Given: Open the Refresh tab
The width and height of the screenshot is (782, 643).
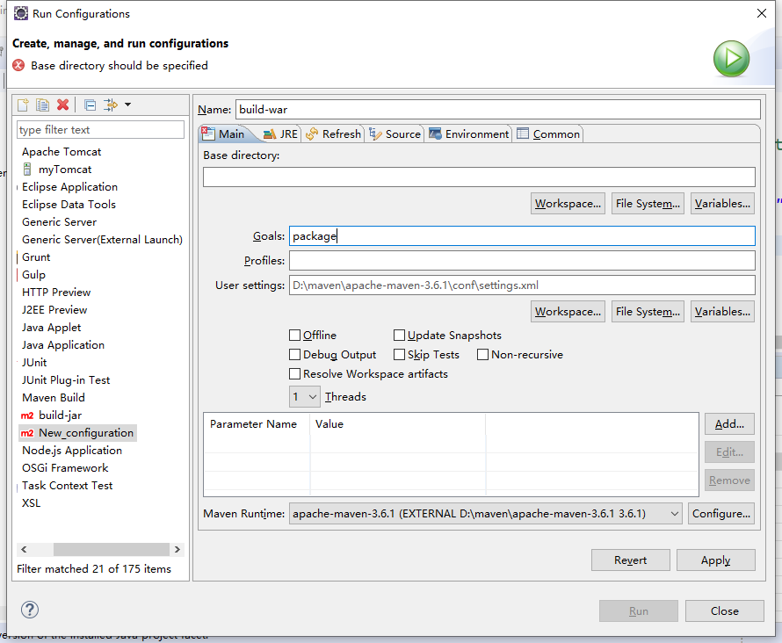Looking at the screenshot, I should [x=333, y=134].
